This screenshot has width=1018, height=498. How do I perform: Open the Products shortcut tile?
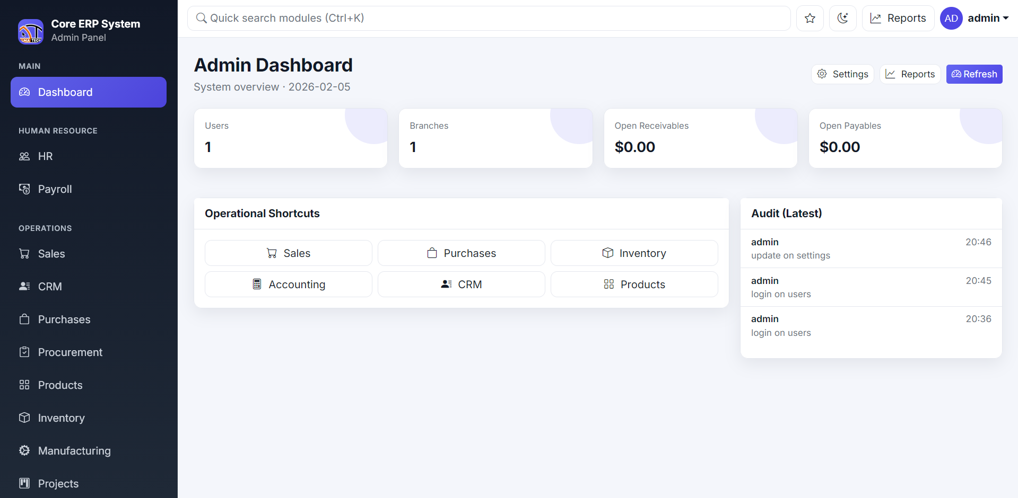[634, 284]
